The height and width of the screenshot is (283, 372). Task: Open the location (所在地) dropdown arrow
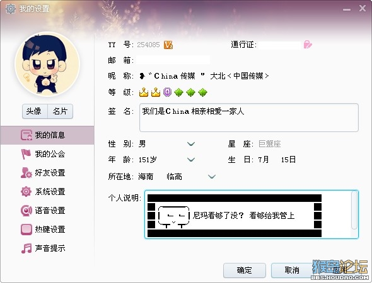tap(212, 177)
